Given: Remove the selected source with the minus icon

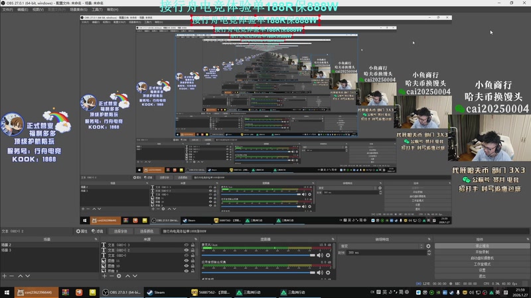Looking at the screenshot, I should pyautogui.click(x=112, y=276).
